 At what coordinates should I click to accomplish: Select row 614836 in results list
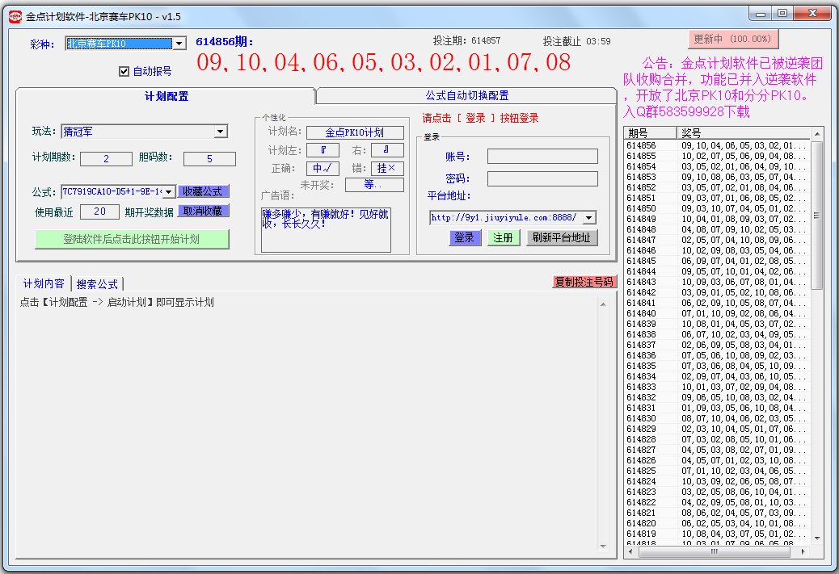coord(717,355)
